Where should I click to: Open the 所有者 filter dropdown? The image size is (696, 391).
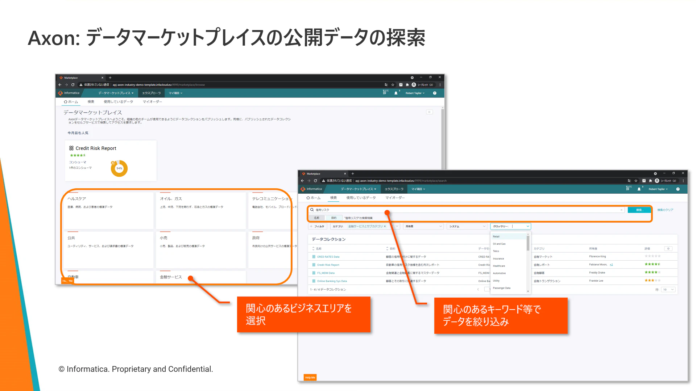click(x=423, y=226)
